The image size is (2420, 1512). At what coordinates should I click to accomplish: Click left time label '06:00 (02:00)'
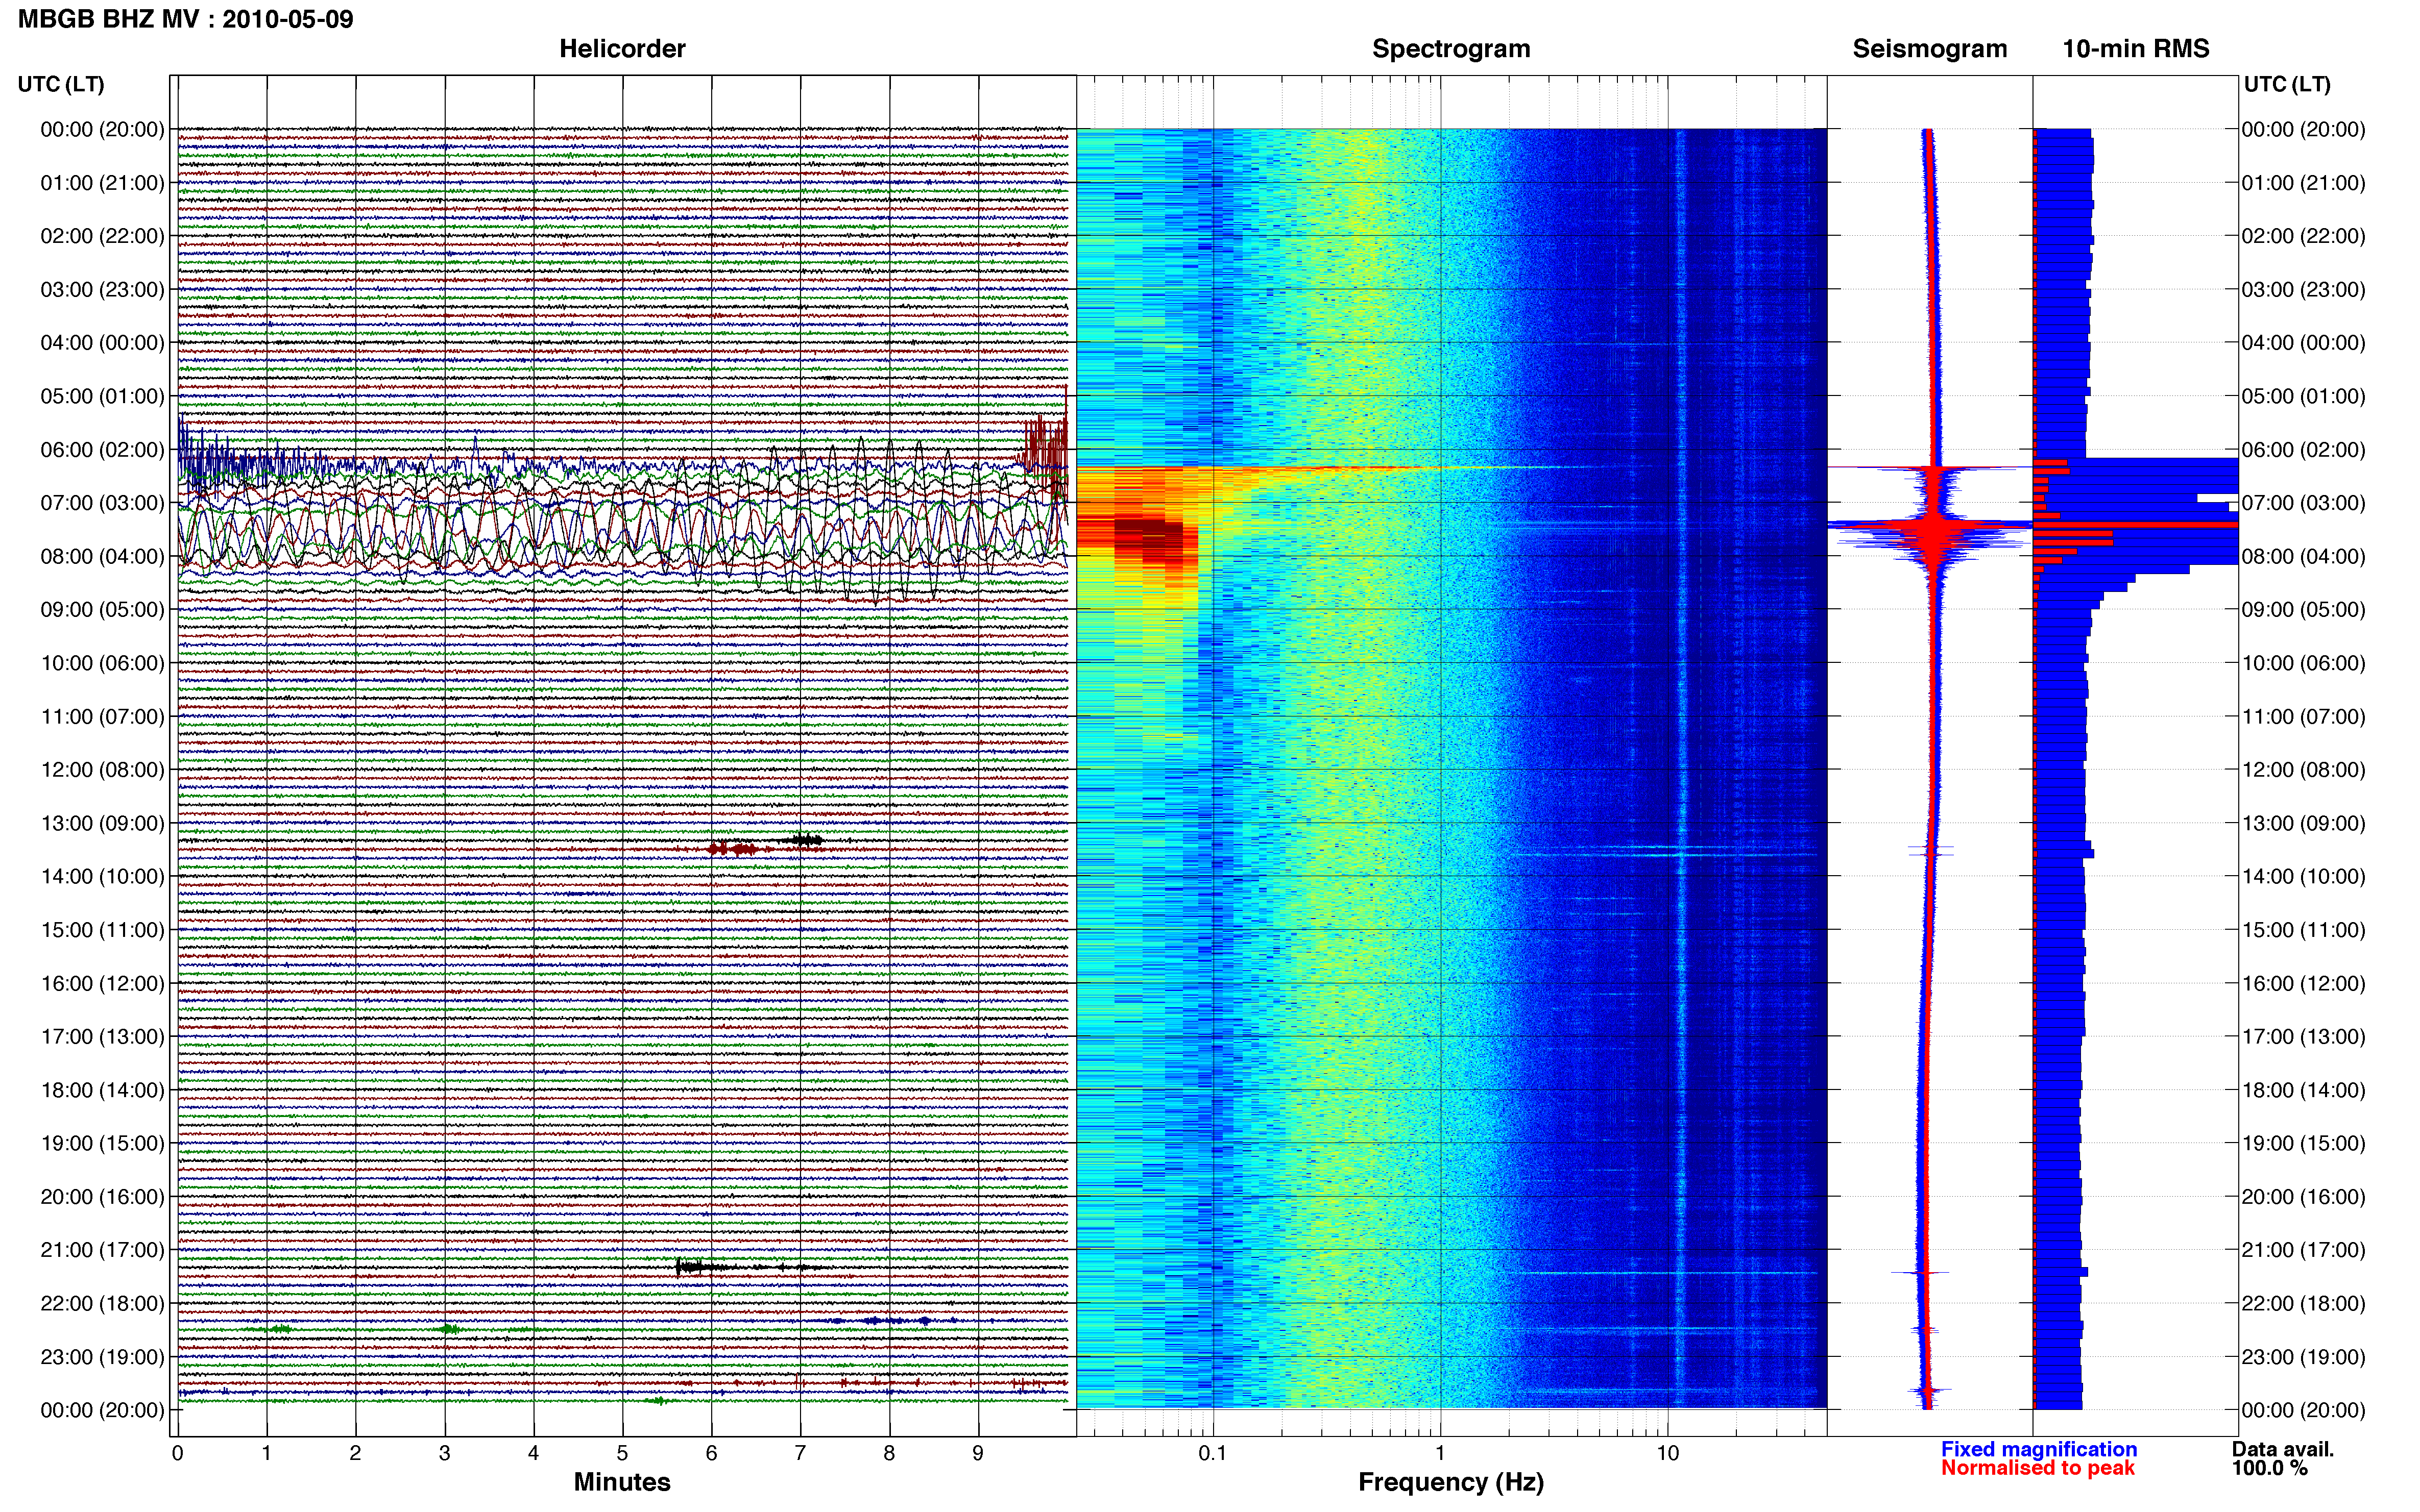[102, 450]
